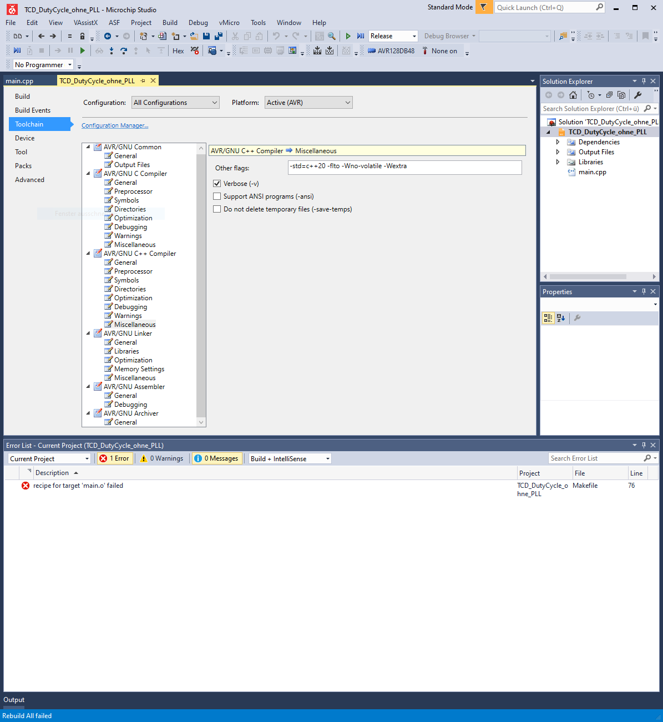Select Memory Settings under AVR/GNU Linker
The height and width of the screenshot is (722, 663).
(139, 369)
